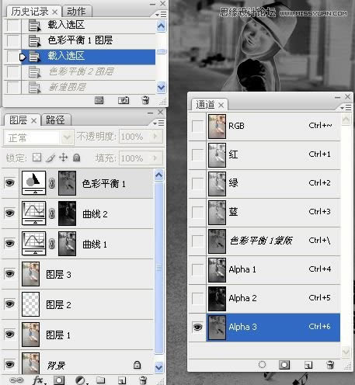This screenshot has width=355, height=385.
Task: Open the 不透明度 opacity arrow
Action: [155, 136]
